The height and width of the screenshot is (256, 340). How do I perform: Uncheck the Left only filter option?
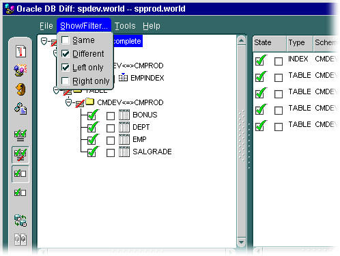(66, 68)
